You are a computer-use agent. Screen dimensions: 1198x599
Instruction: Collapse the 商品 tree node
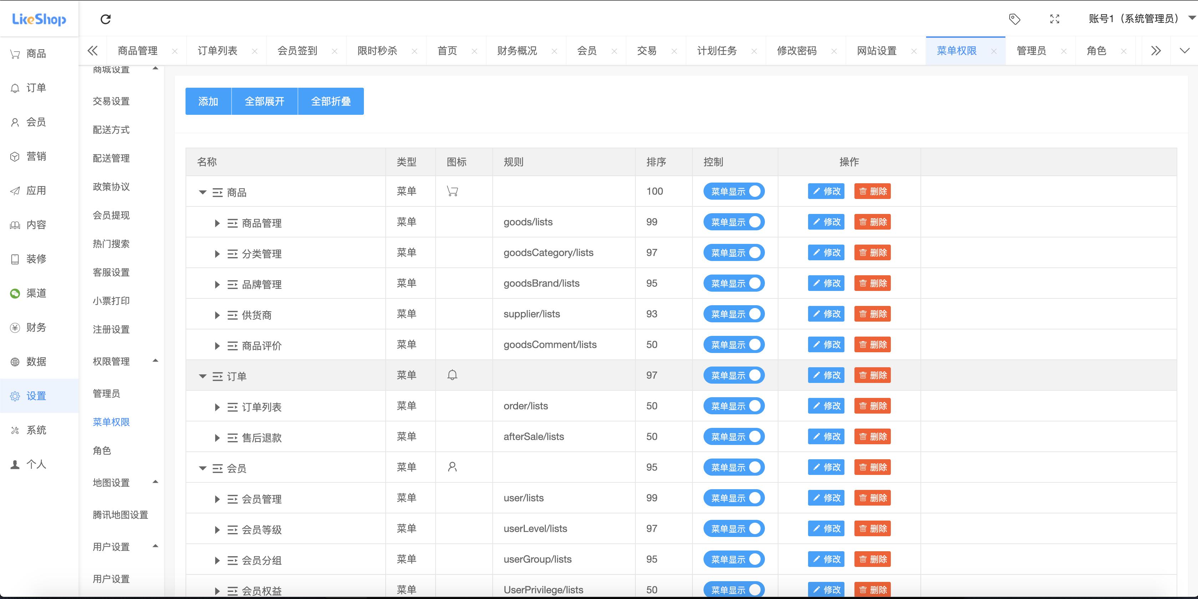202,192
